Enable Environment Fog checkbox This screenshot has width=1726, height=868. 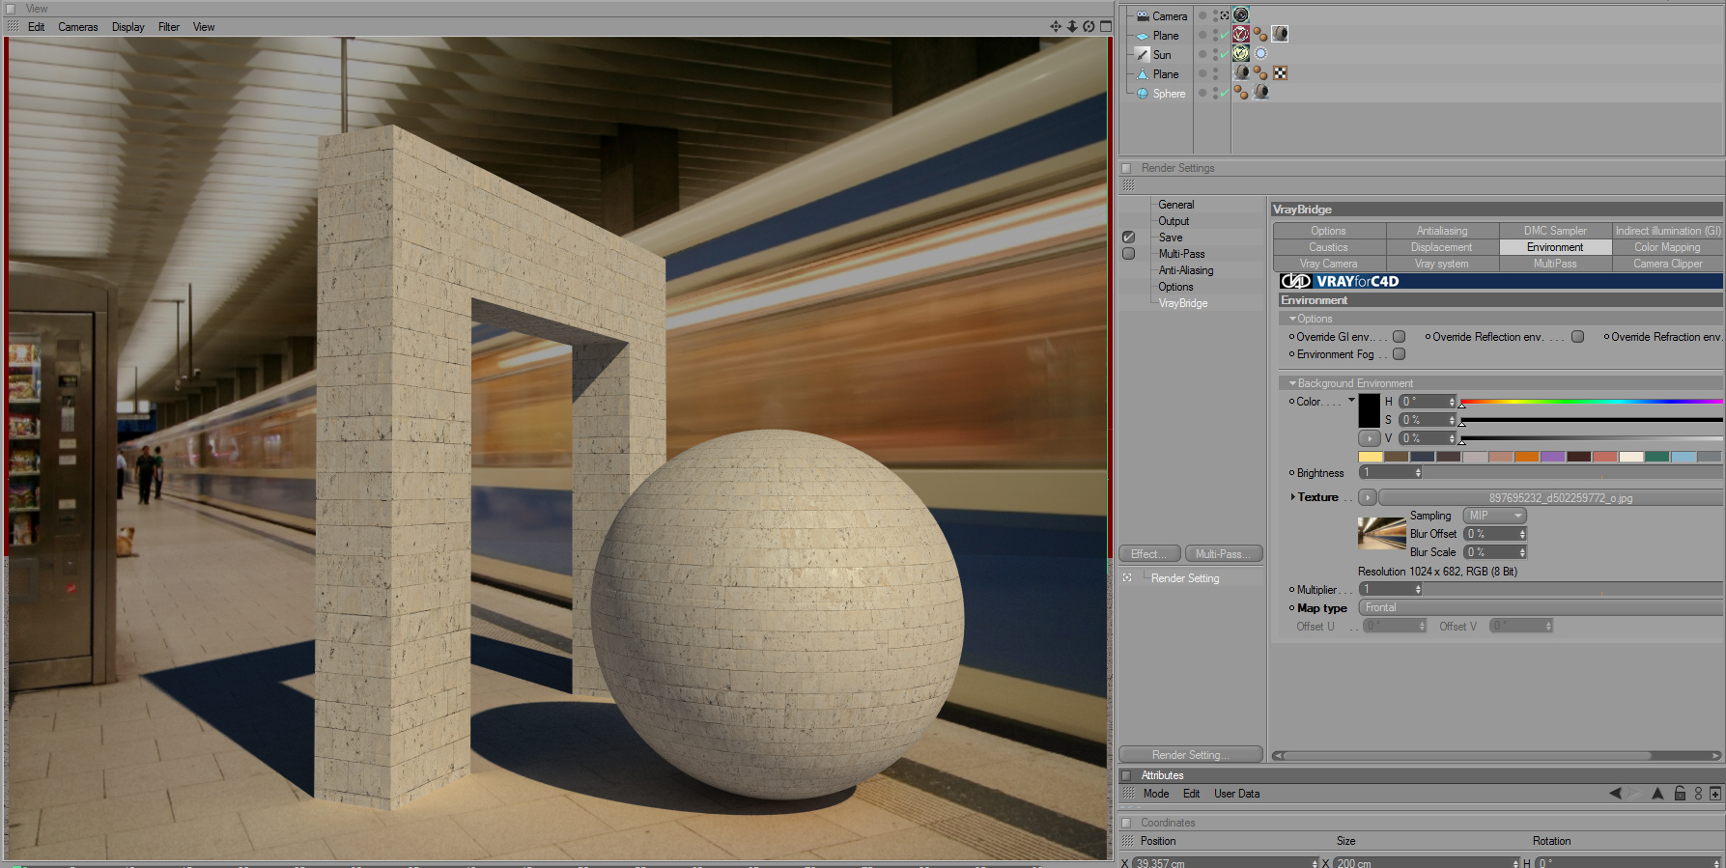pyautogui.click(x=1399, y=354)
